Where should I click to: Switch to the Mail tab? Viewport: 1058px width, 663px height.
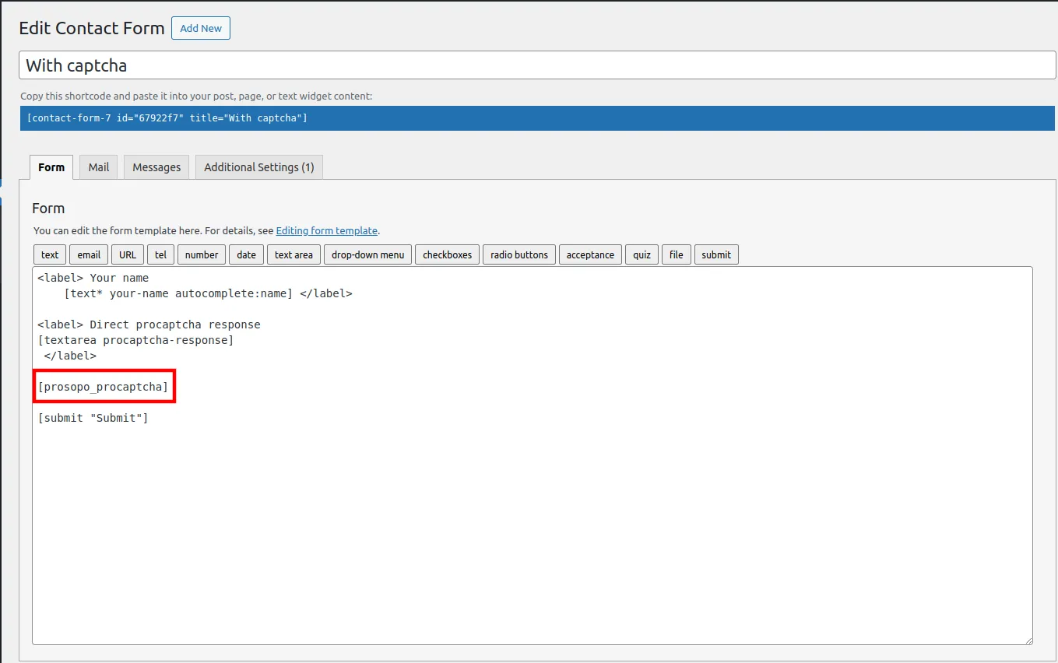98,167
